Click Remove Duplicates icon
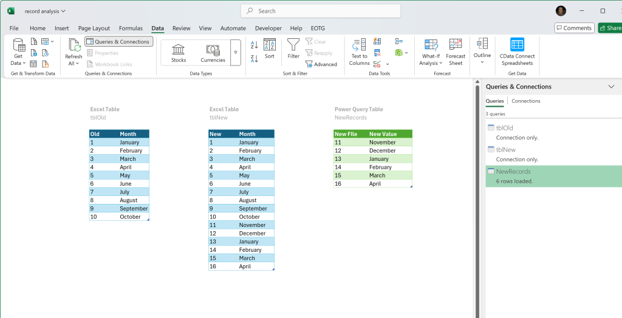 coord(377,53)
